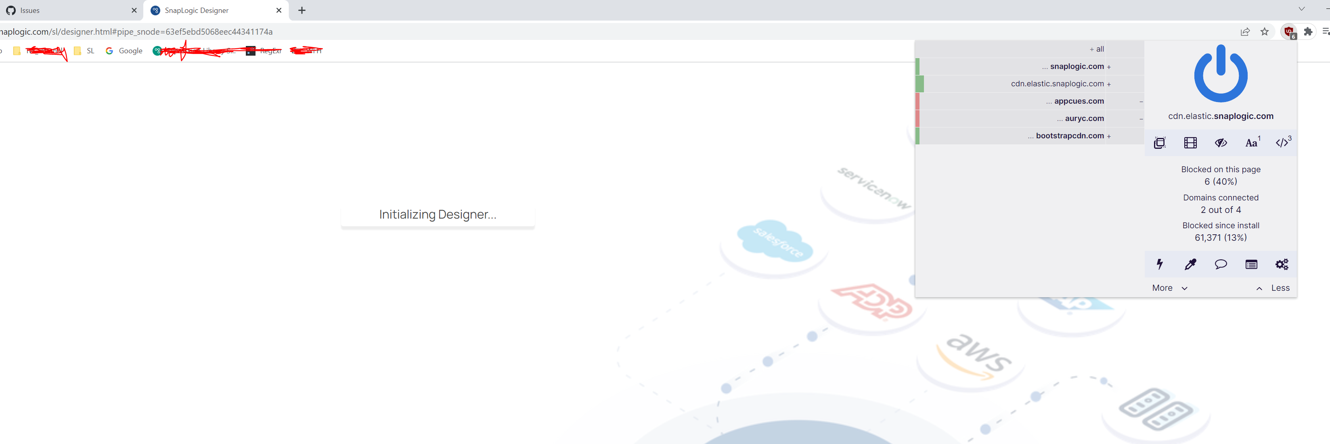Toggle blocking of large media elements
The height and width of the screenshot is (444, 1330).
1190,142
